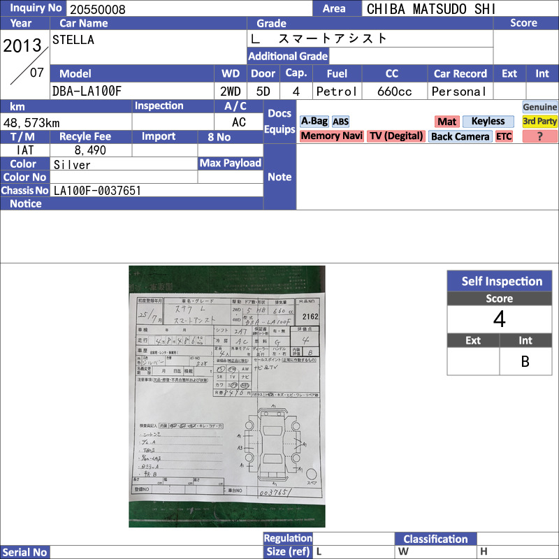Image resolution: width=559 pixels, height=559 pixels.
Task: Click the Serial No label
Action: (24, 552)
